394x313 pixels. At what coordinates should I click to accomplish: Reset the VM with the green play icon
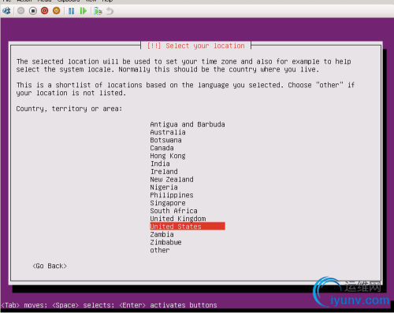point(84,11)
